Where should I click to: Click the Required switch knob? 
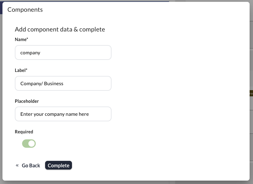(32, 144)
